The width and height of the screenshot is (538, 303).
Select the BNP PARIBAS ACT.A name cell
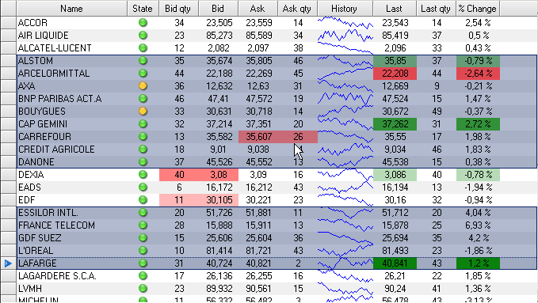pyautogui.click(x=72, y=99)
